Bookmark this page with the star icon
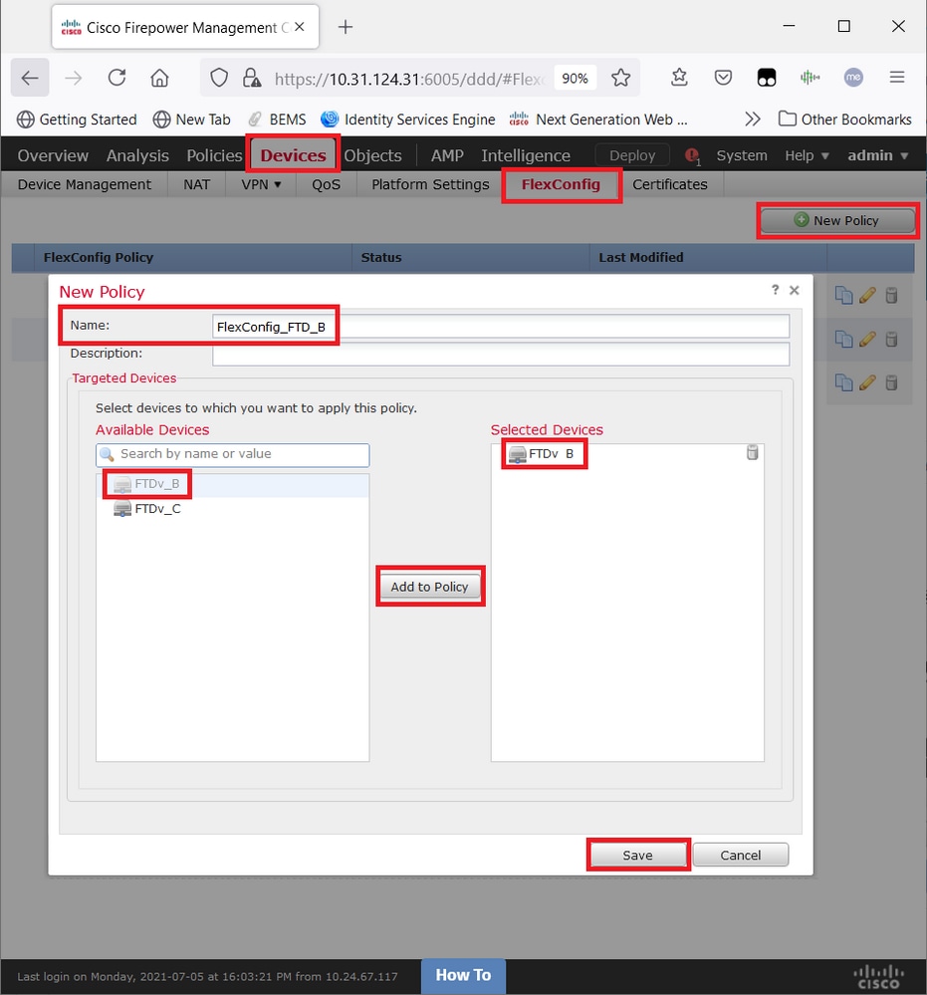927x995 pixels. coord(620,78)
